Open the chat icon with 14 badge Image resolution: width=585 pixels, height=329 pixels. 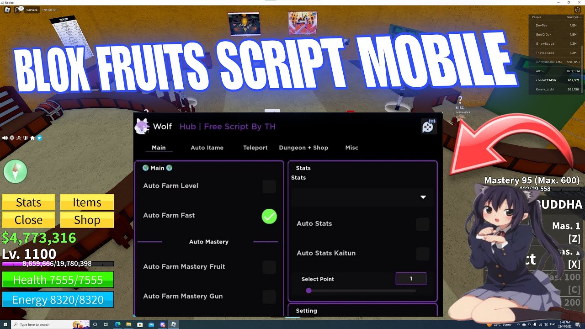18,10
